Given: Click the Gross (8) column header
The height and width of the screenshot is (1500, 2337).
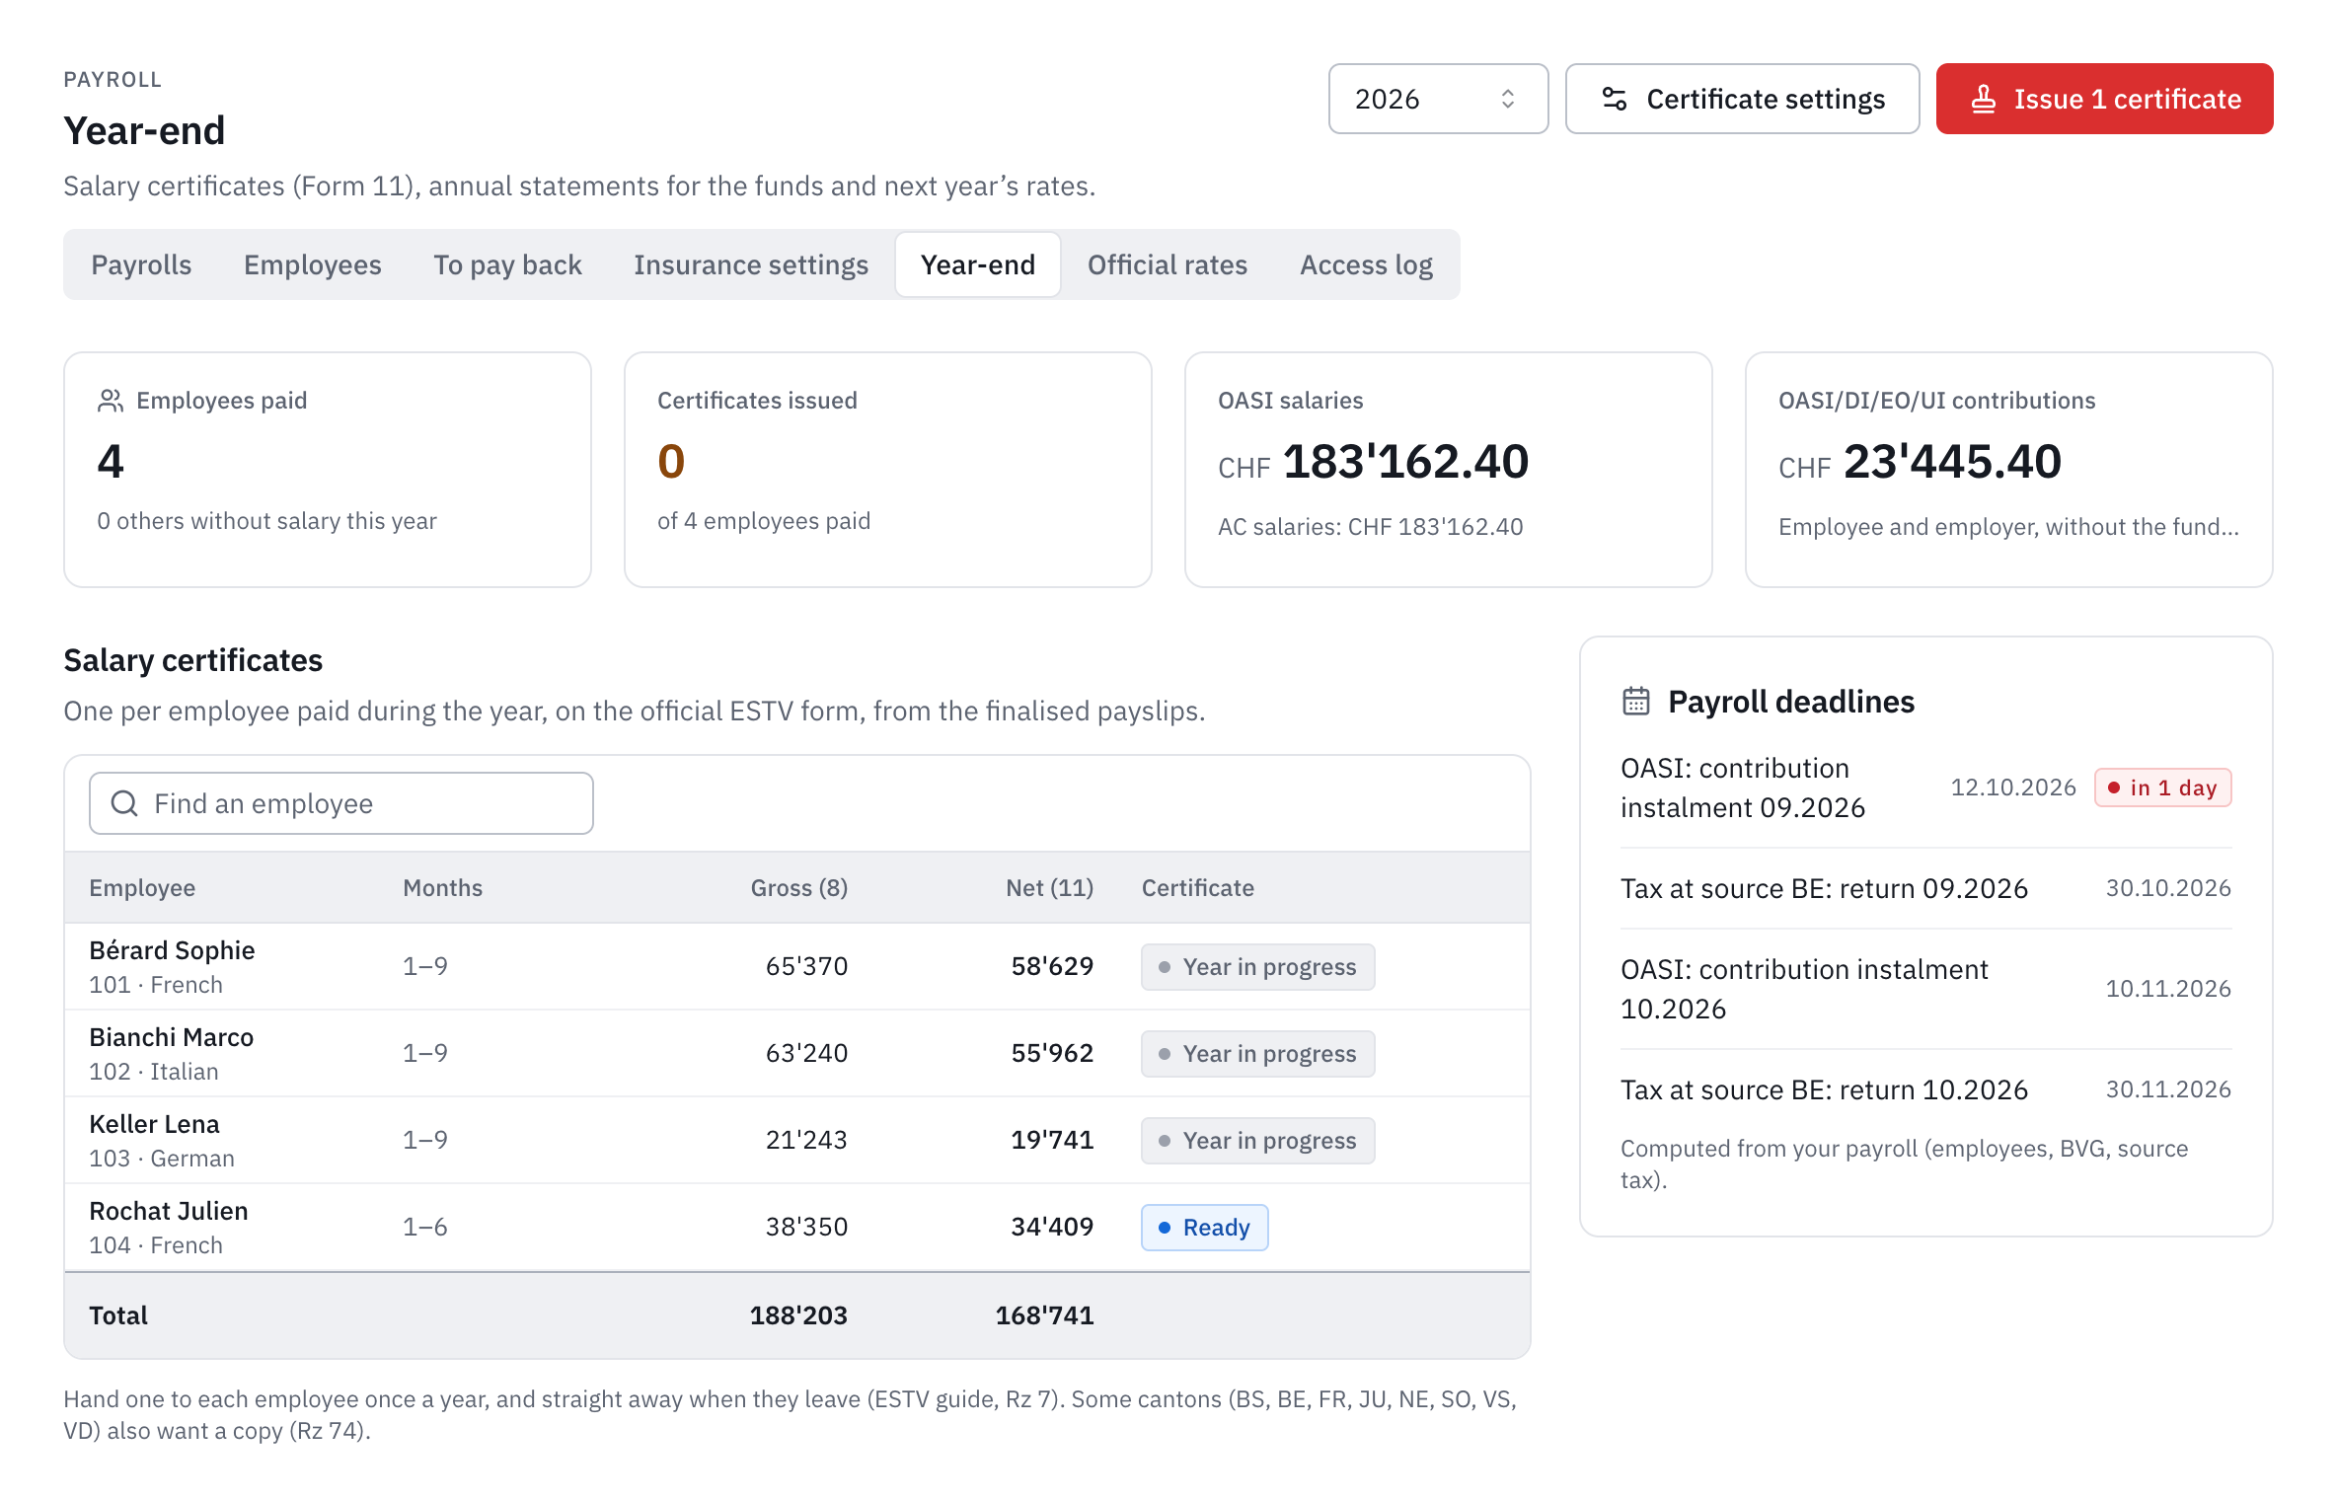Looking at the screenshot, I should [x=799, y=887].
